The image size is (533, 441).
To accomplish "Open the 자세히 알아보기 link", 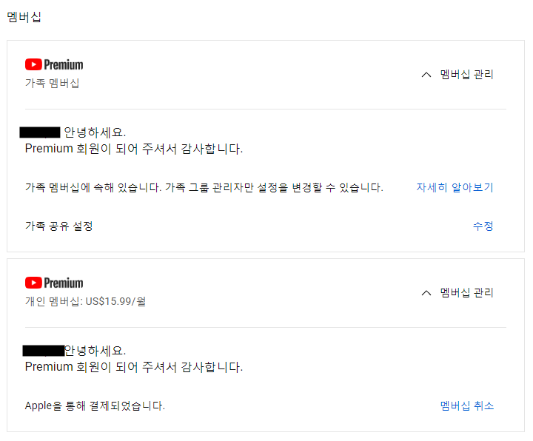I will tap(455, 187).
